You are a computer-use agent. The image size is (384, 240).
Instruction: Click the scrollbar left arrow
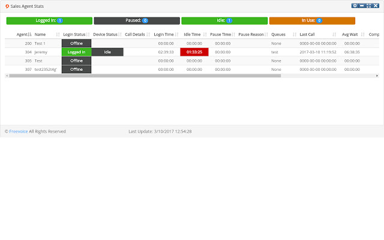click(x=7, y=76)
